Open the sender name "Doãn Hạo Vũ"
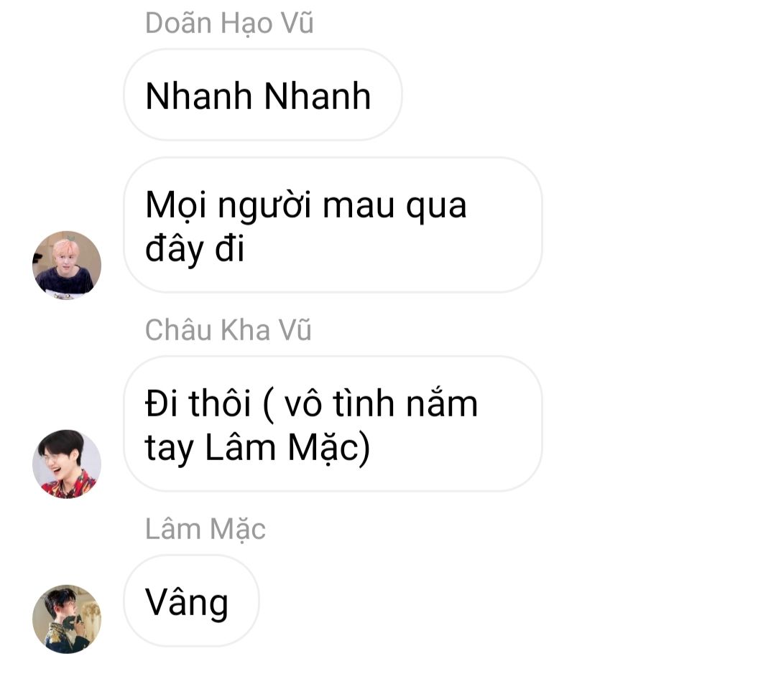Screen dimensions: 776x679 coord(229,24)
